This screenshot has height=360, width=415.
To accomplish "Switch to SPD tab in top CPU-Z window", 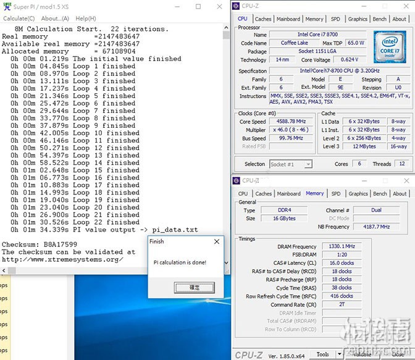I will [335, 19].
